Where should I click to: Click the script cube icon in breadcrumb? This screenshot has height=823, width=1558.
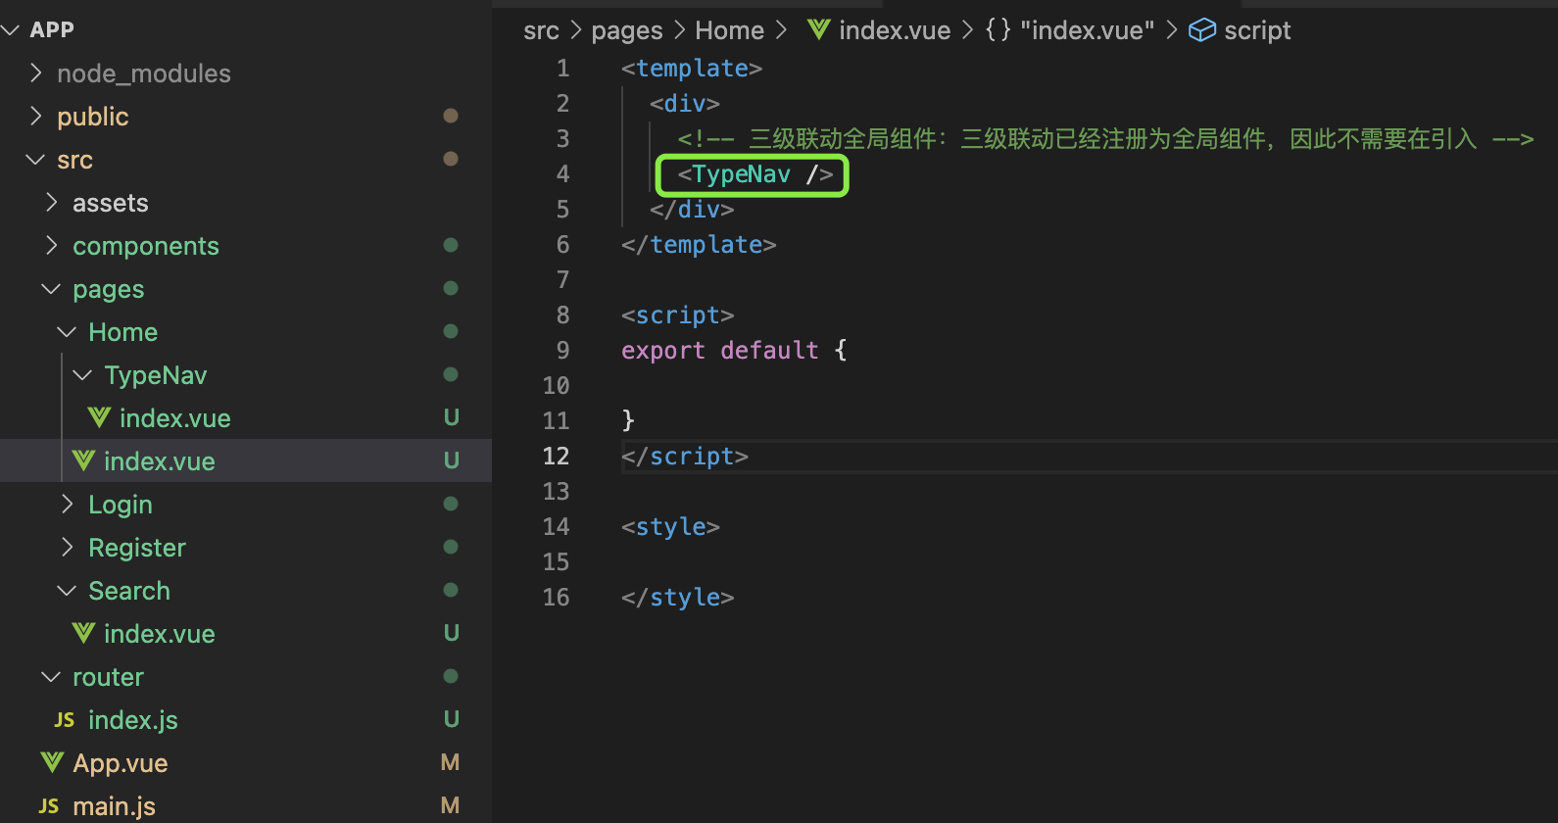1201,30
